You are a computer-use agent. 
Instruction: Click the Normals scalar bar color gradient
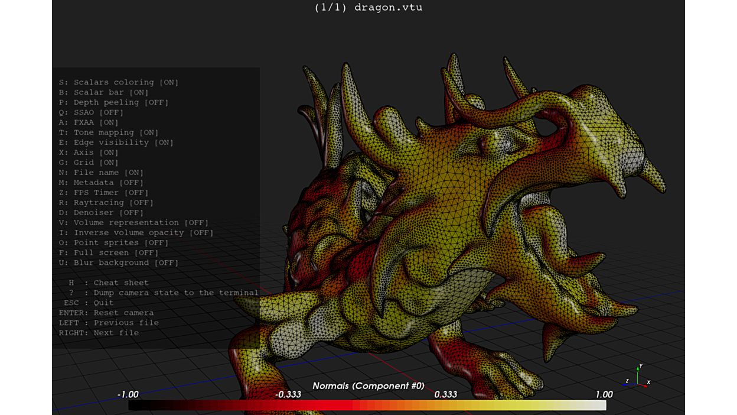click(x=367, y=405)
